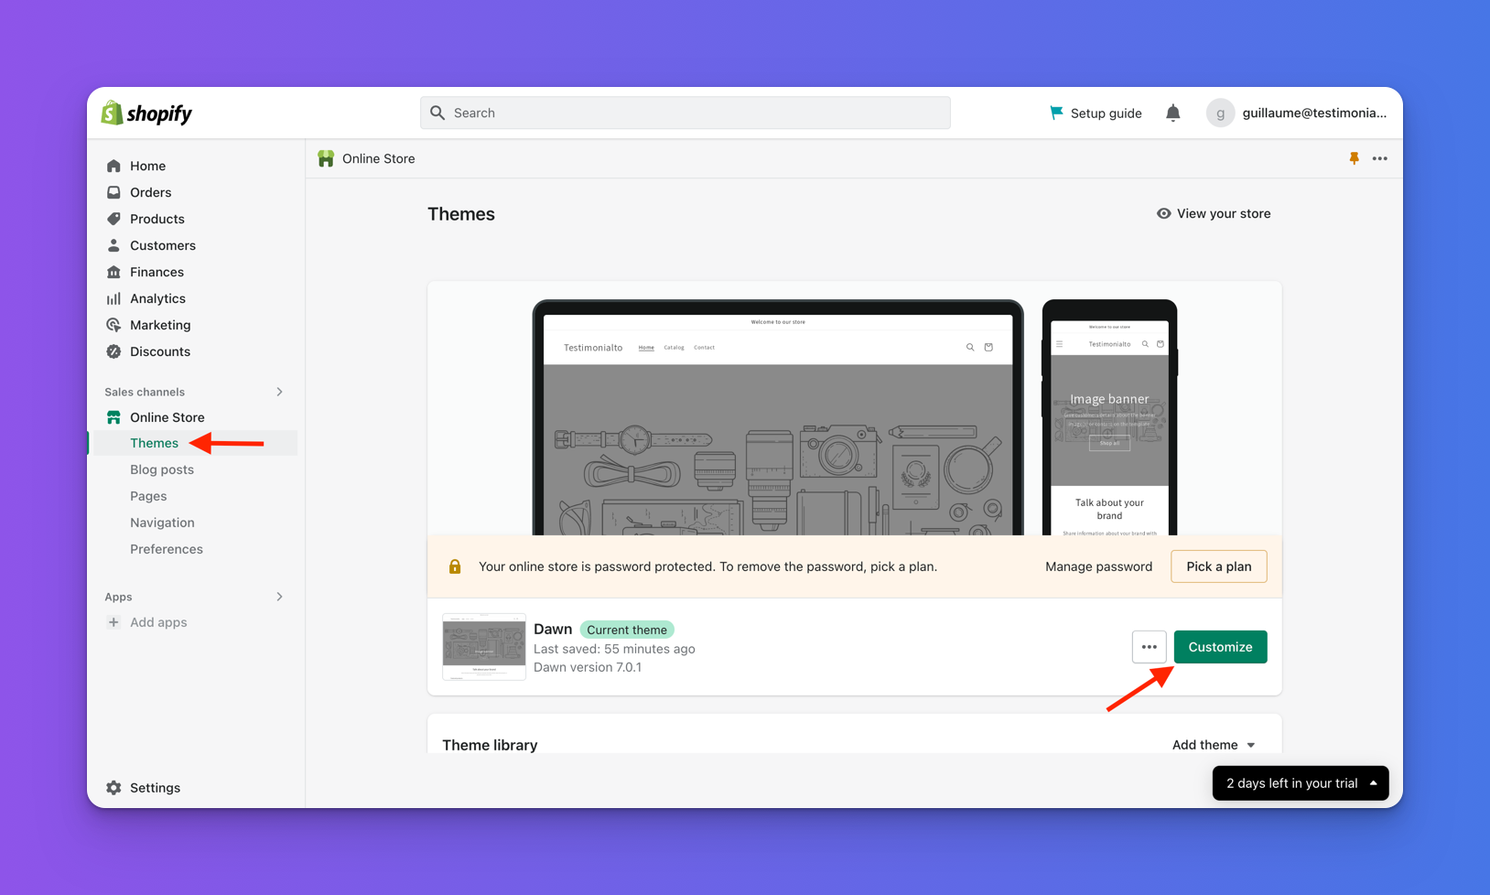Open the Dawn theme actions menu
Viewport: 1490px width, 895px height.
(x=1149, y=647)
